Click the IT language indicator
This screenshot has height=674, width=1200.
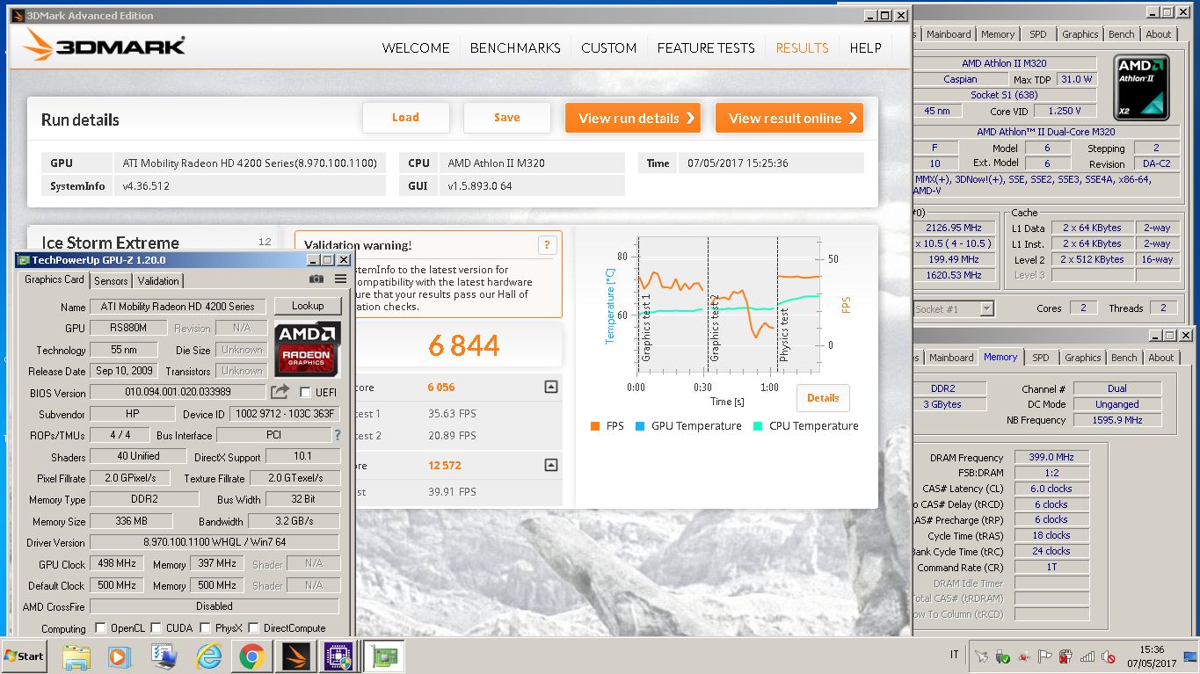tap(955, 656)
